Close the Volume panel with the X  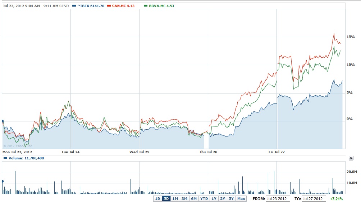pyautogui.click(x=351, y=158)
